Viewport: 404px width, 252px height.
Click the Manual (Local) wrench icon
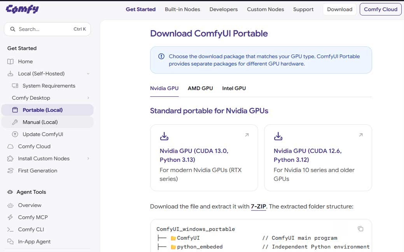[x=15, y=122]
